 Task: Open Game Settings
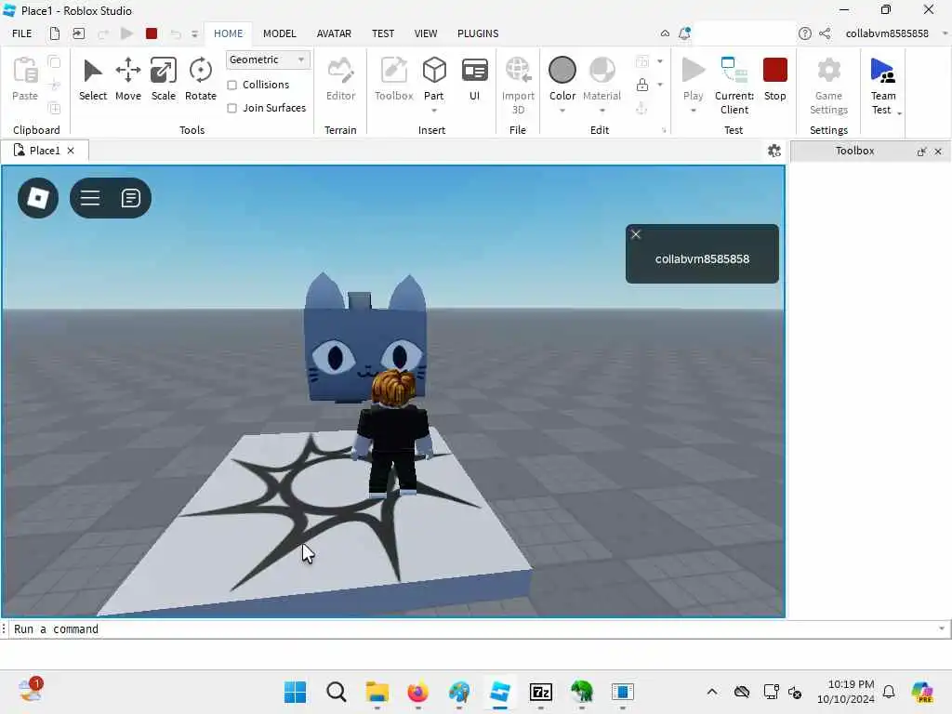click(x=828, y=85)
